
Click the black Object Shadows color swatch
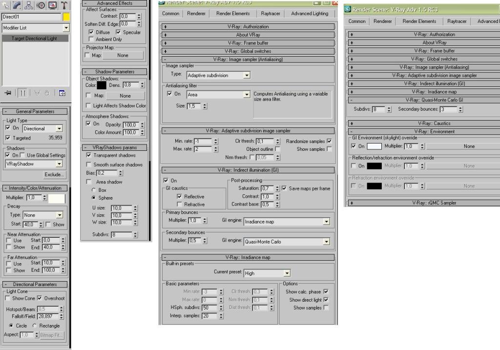point(102,85)
